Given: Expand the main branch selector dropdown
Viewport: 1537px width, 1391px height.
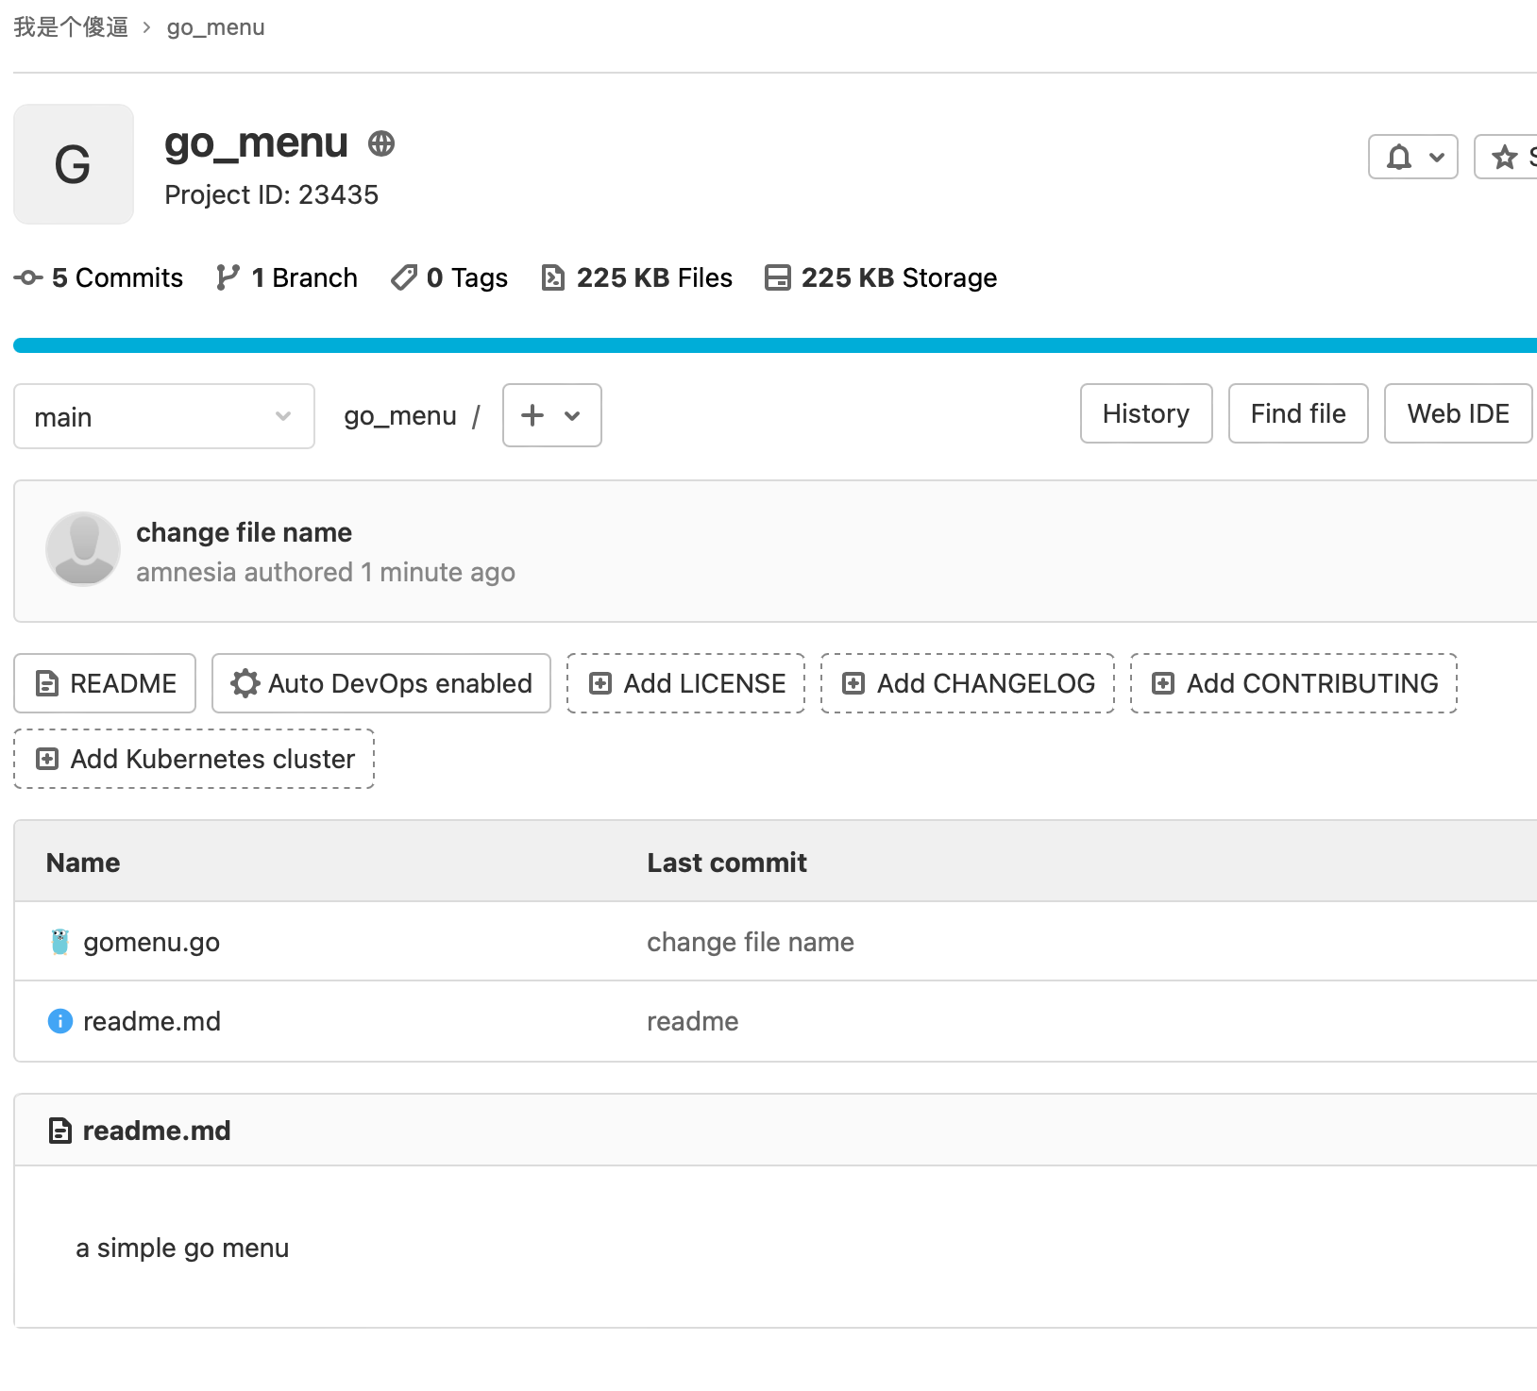Looking at the screenshot, I should (x=163, y=416).
